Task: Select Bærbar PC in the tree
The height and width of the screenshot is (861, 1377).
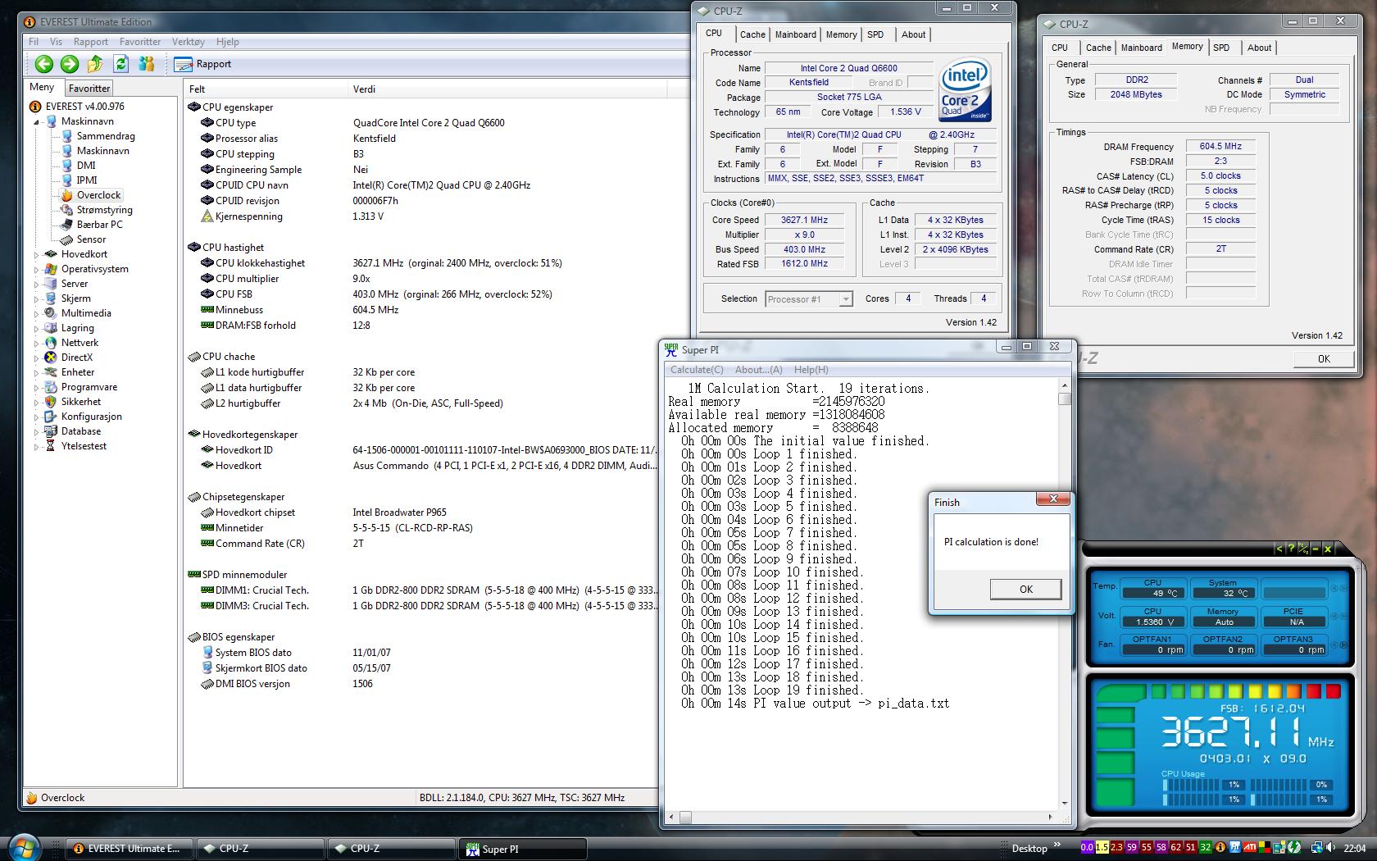Action: [x=92, y=225]
